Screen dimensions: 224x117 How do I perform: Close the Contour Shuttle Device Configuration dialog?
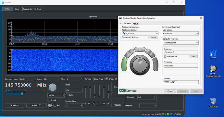point(201,18)
